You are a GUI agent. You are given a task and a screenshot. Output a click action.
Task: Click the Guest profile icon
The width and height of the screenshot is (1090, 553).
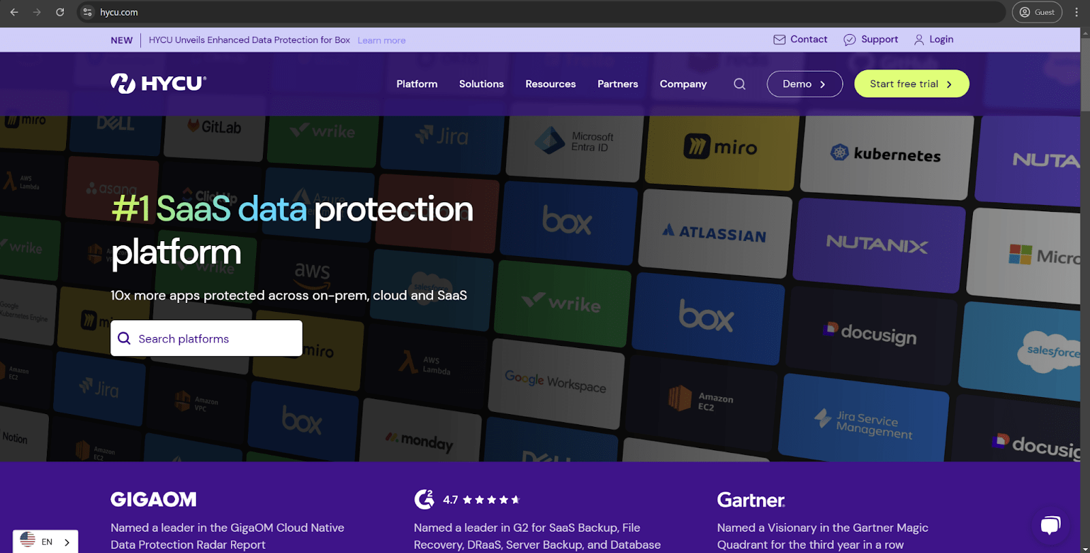coord(1036,12)
